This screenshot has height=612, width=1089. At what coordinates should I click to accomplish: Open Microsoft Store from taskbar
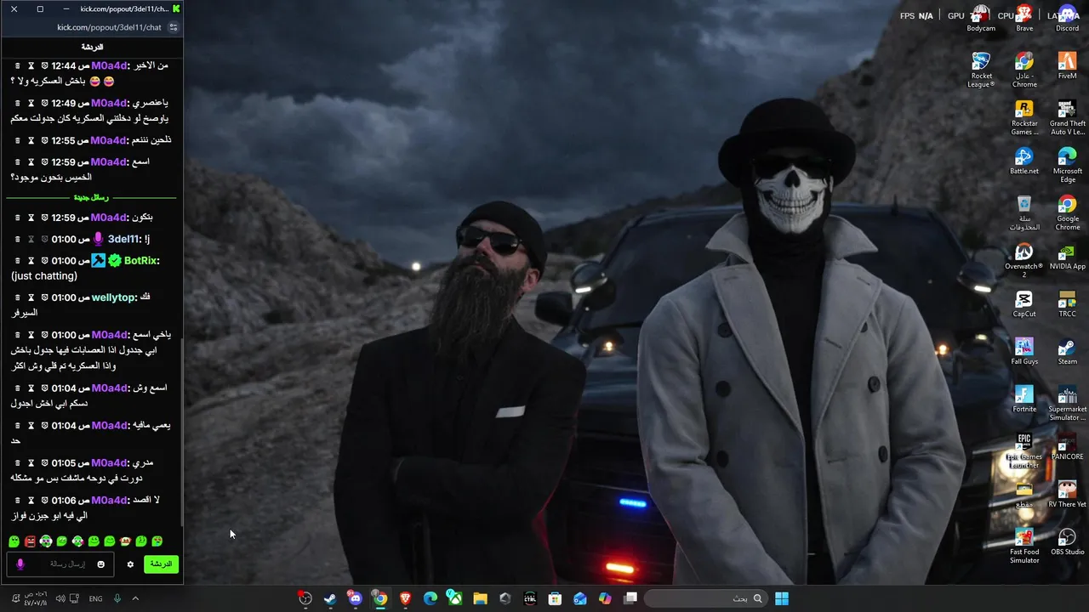pos(555,598)
